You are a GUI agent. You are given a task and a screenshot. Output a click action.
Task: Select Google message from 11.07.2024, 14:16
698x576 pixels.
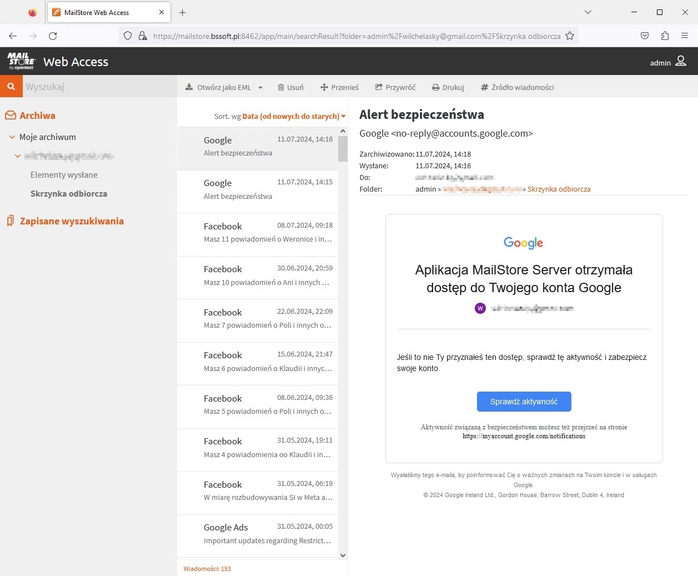[258, 148]
